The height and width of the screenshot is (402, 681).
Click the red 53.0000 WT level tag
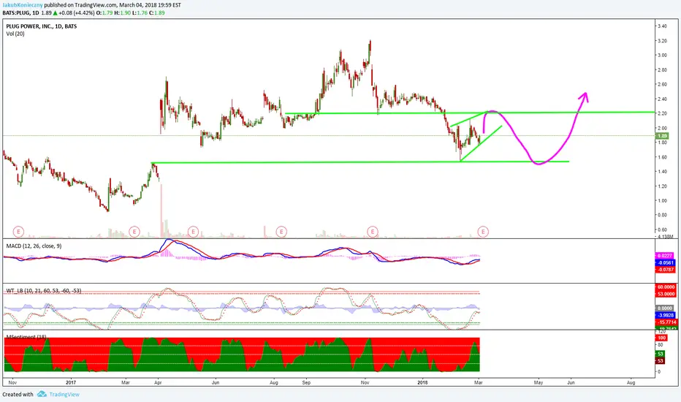665,295
